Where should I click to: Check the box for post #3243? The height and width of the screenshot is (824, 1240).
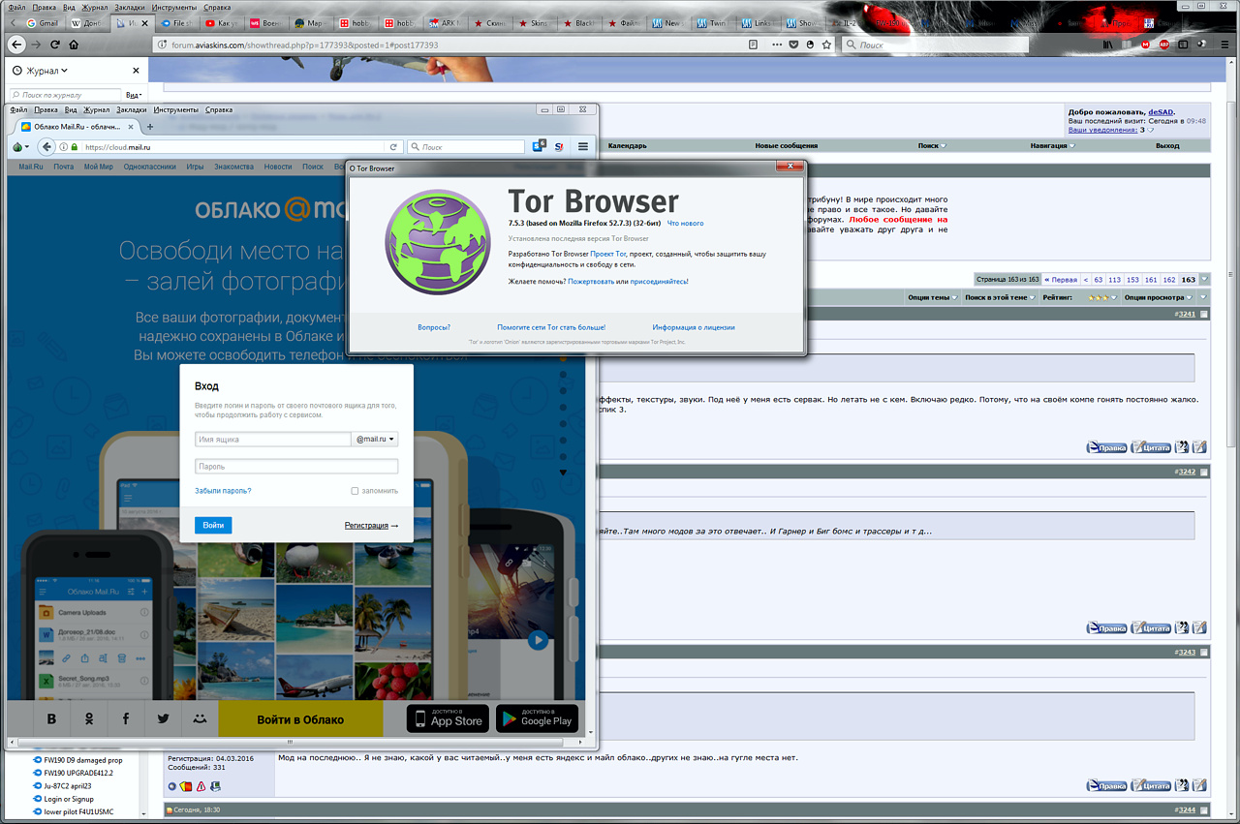click(x=1204, y=652)
